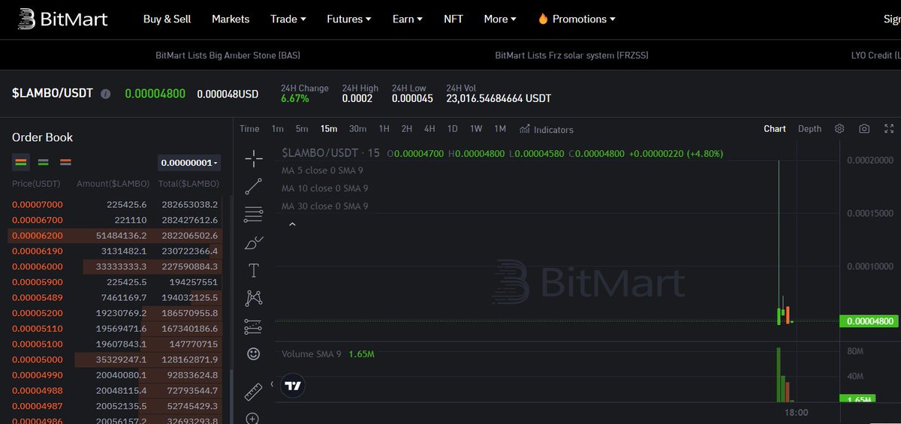Open the NFT page

click(454, 19)
